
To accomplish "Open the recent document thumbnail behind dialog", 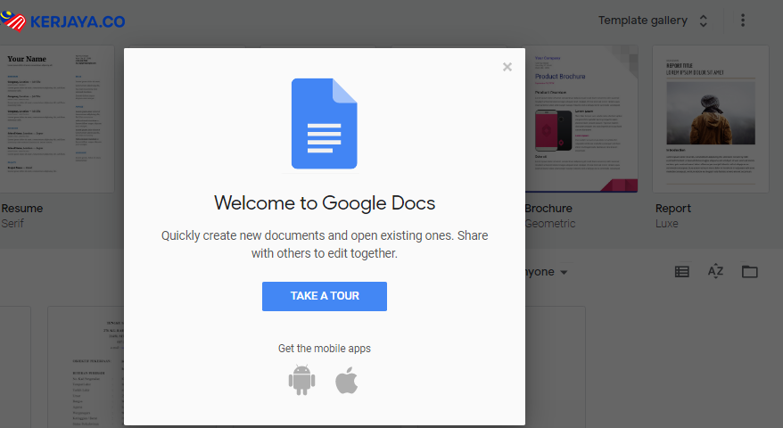I will coord(86,367).
